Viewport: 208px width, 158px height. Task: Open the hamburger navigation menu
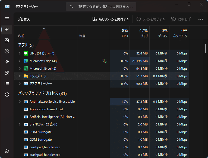[x=7, y=19]
